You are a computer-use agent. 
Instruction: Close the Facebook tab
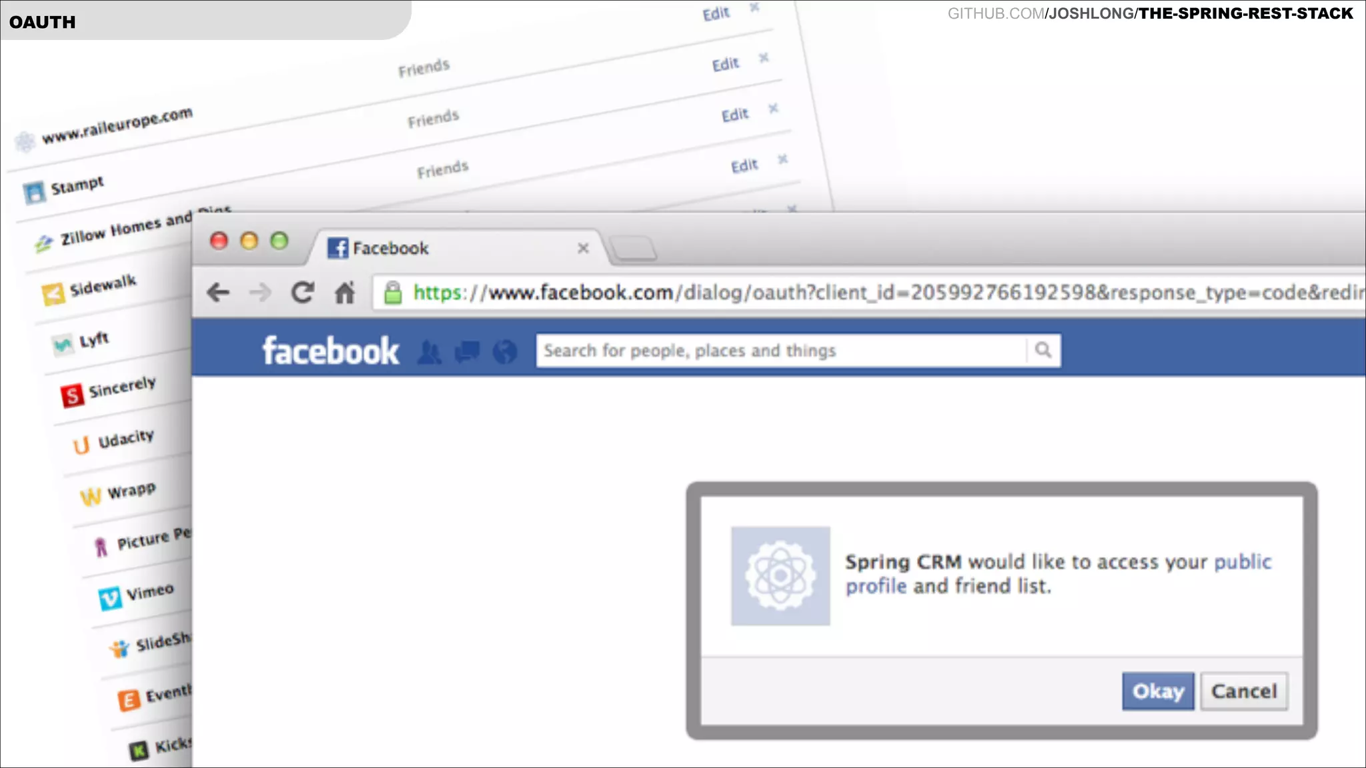(583, 248)
